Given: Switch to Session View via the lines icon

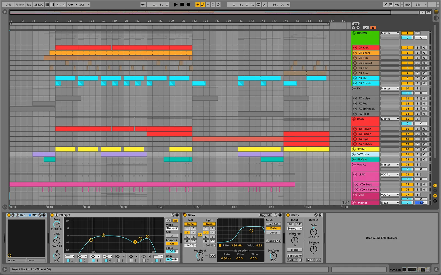Looking at the screenshot, I should click(x=436, y=18).
